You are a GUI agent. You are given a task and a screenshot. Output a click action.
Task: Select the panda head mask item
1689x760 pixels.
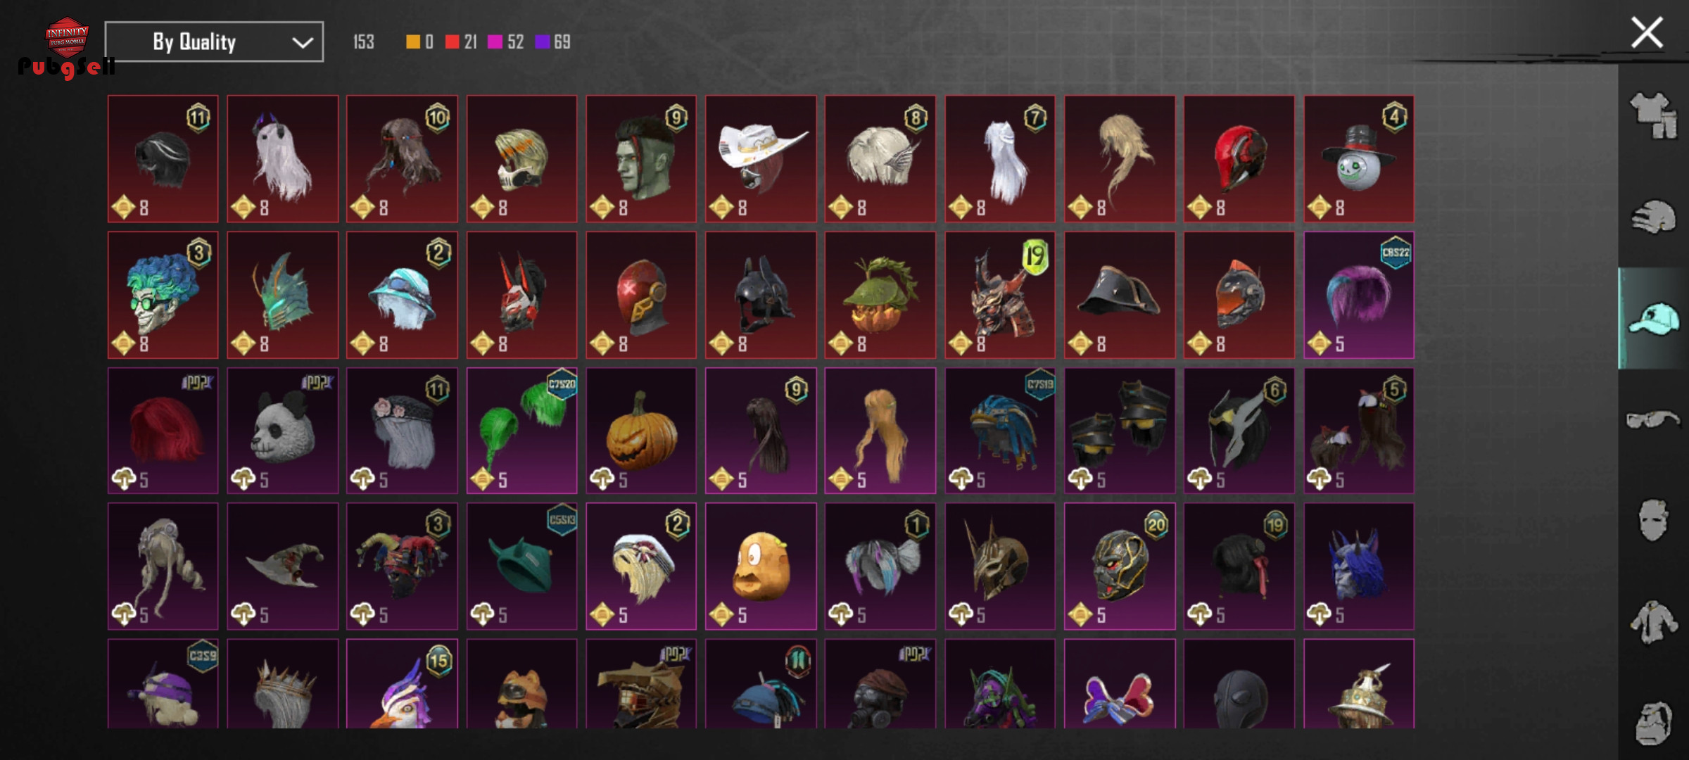pos(282,431)
